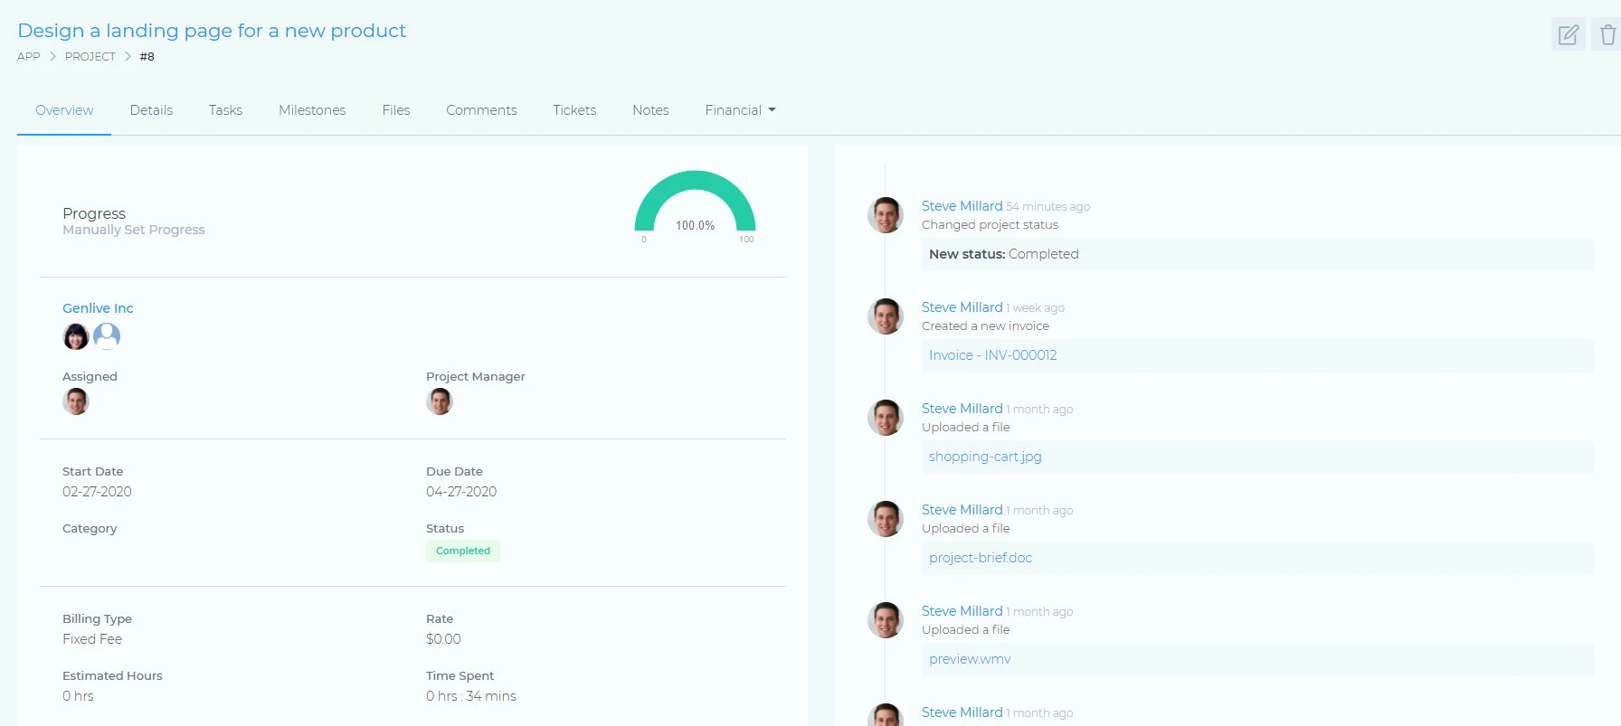Go to the Files tab
1621x726 pixels.
pyautogui.click(x=395, y=110)
